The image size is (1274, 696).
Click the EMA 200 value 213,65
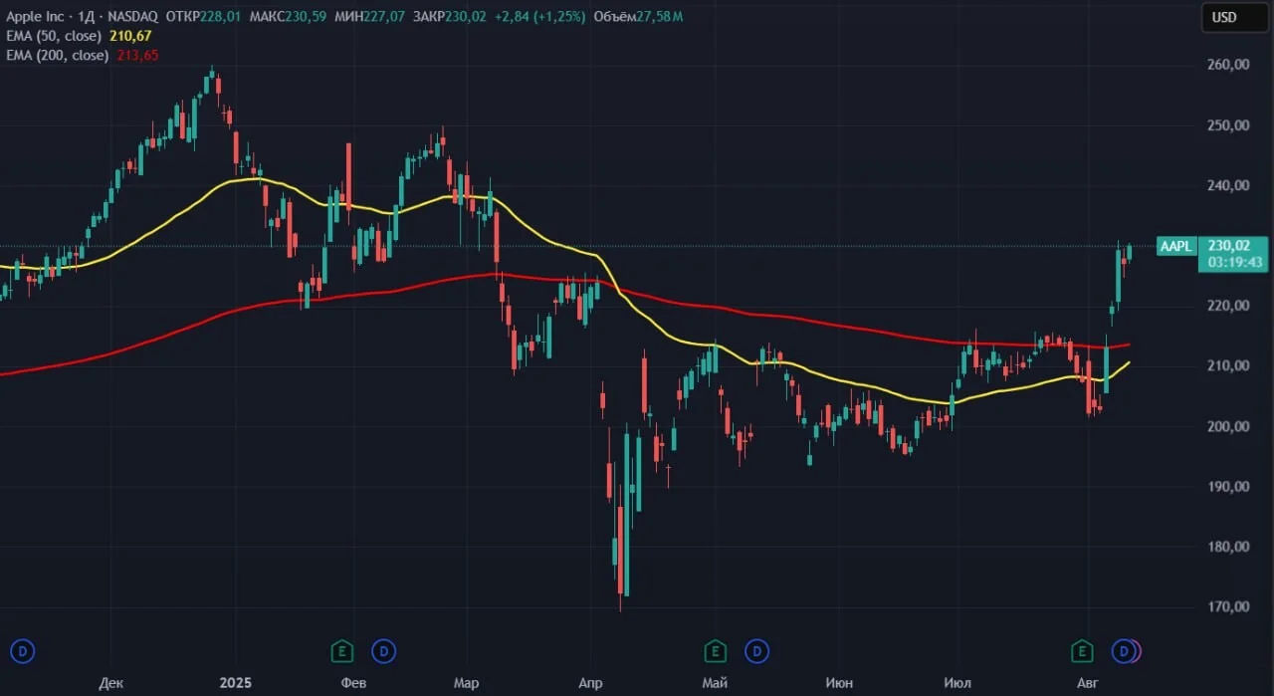pyautogui.click(x=138, y=55)
